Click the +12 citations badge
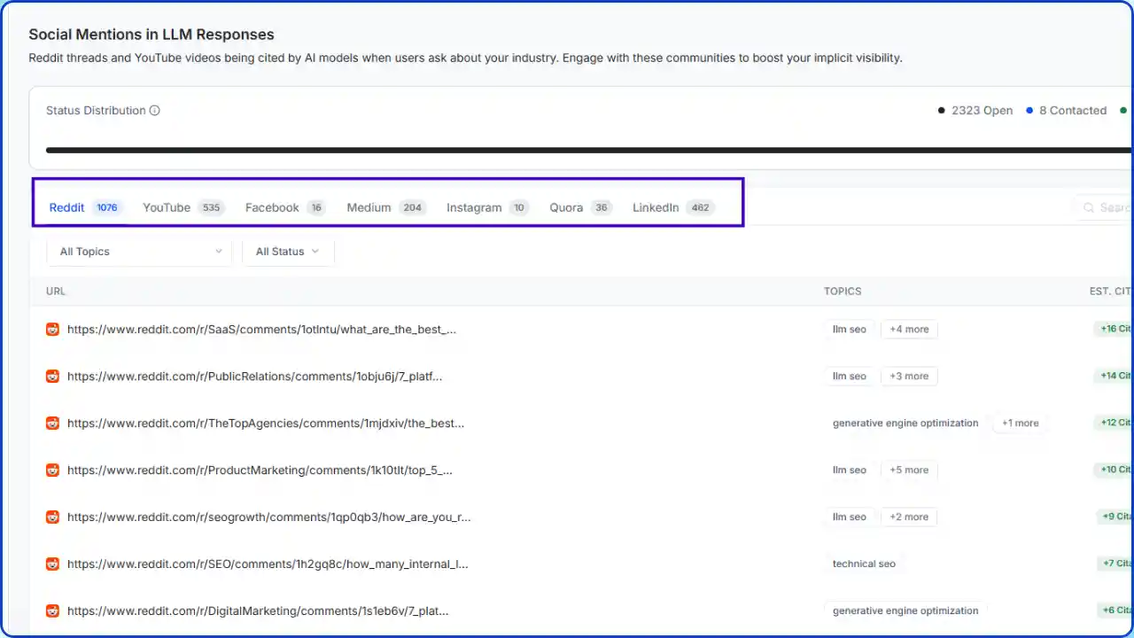 (1115, 423)
